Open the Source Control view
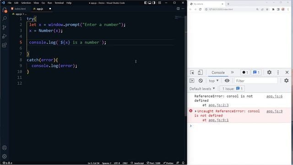Screen dimensions: 293x165 tap(5, 27)
